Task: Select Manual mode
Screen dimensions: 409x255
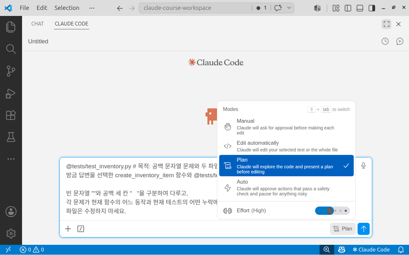Action: (x=286, y=127)
